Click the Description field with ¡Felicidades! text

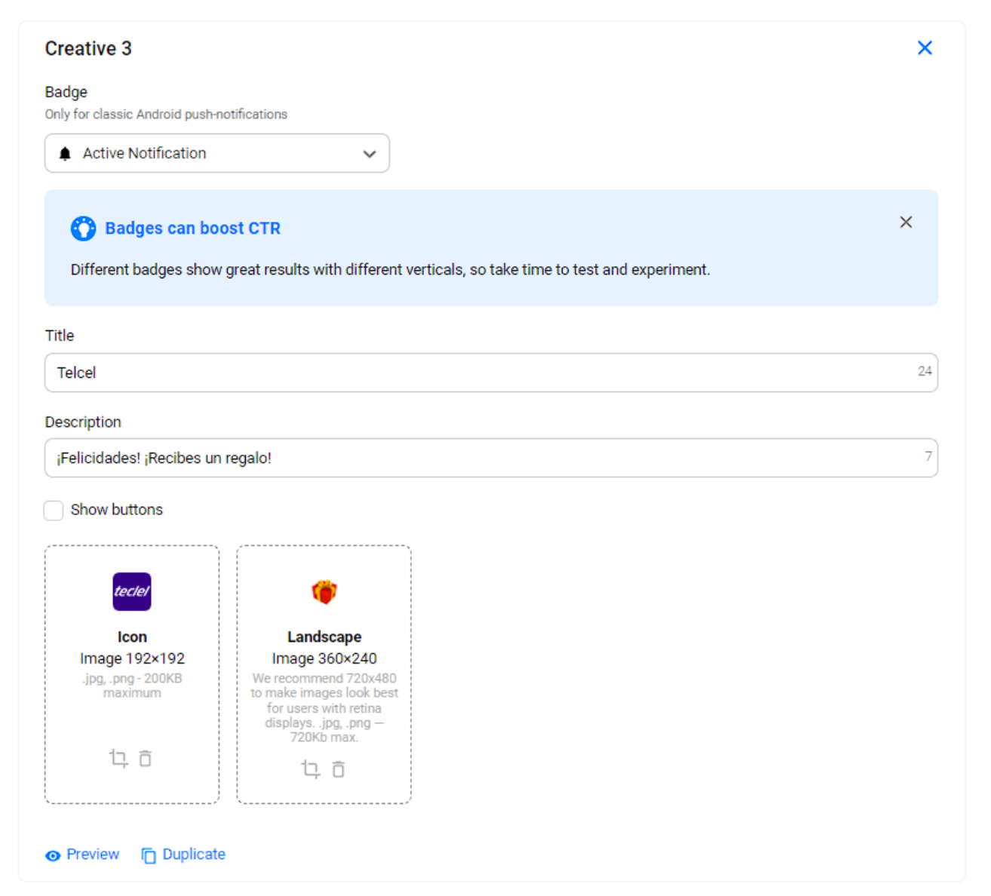pos(491,458)
